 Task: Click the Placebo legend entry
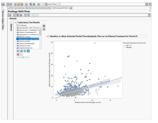(127, 47)
